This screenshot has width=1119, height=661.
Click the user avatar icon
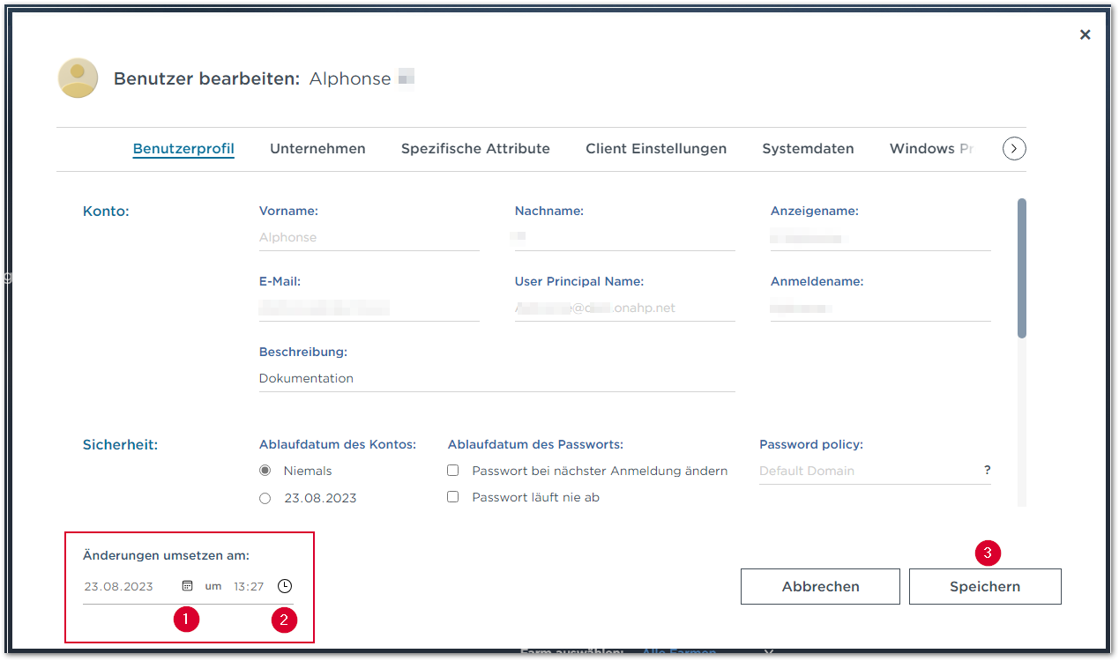click(78, 78)
